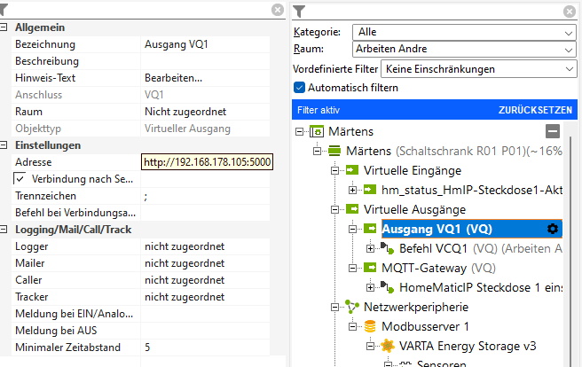The width and height of the screenshot is (582, 367).
Task: Click the Modbusserver 1 database icon
Action: click(x=371, y=326)
